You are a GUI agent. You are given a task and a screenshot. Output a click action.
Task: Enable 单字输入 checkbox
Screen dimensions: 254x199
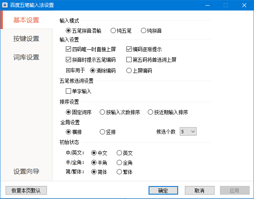coord(79,91)
